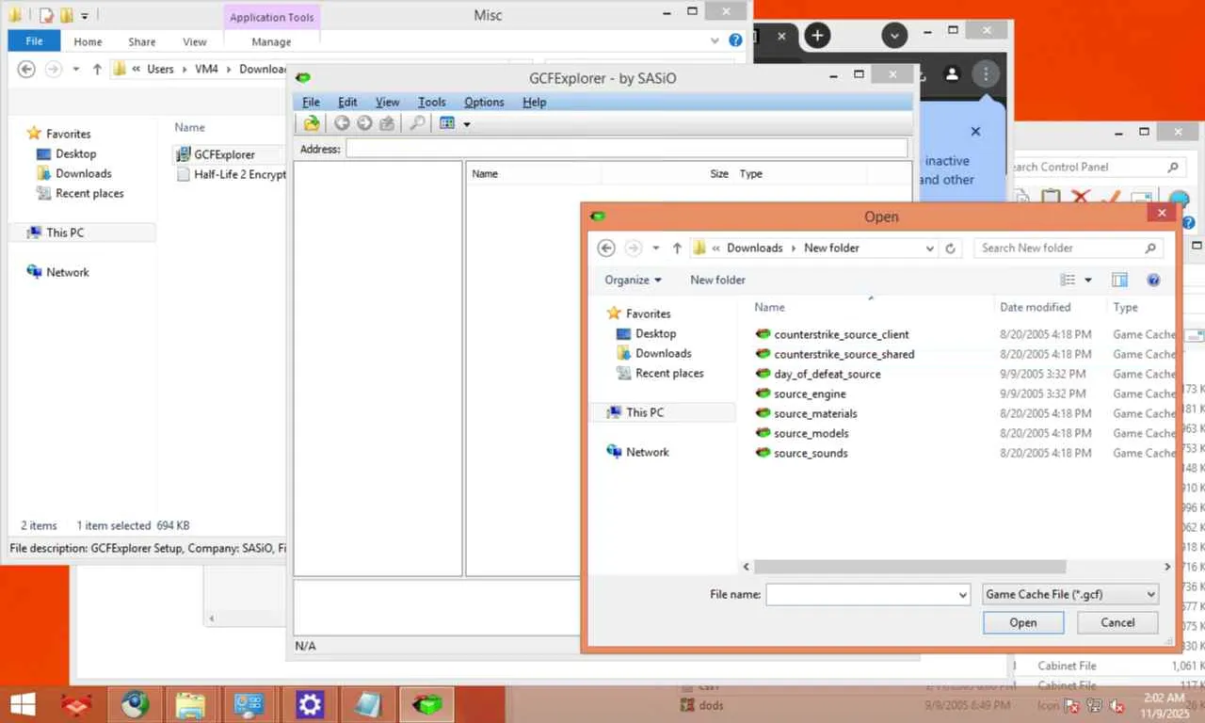Open the Views dropdown arrow in GCFExplorer toolbar
This screenshot has width=1205, height=723.
pyautogui.click(x=466, y=124)
